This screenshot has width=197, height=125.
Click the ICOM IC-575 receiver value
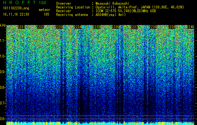pyautogui.click(x=126, y=11)
